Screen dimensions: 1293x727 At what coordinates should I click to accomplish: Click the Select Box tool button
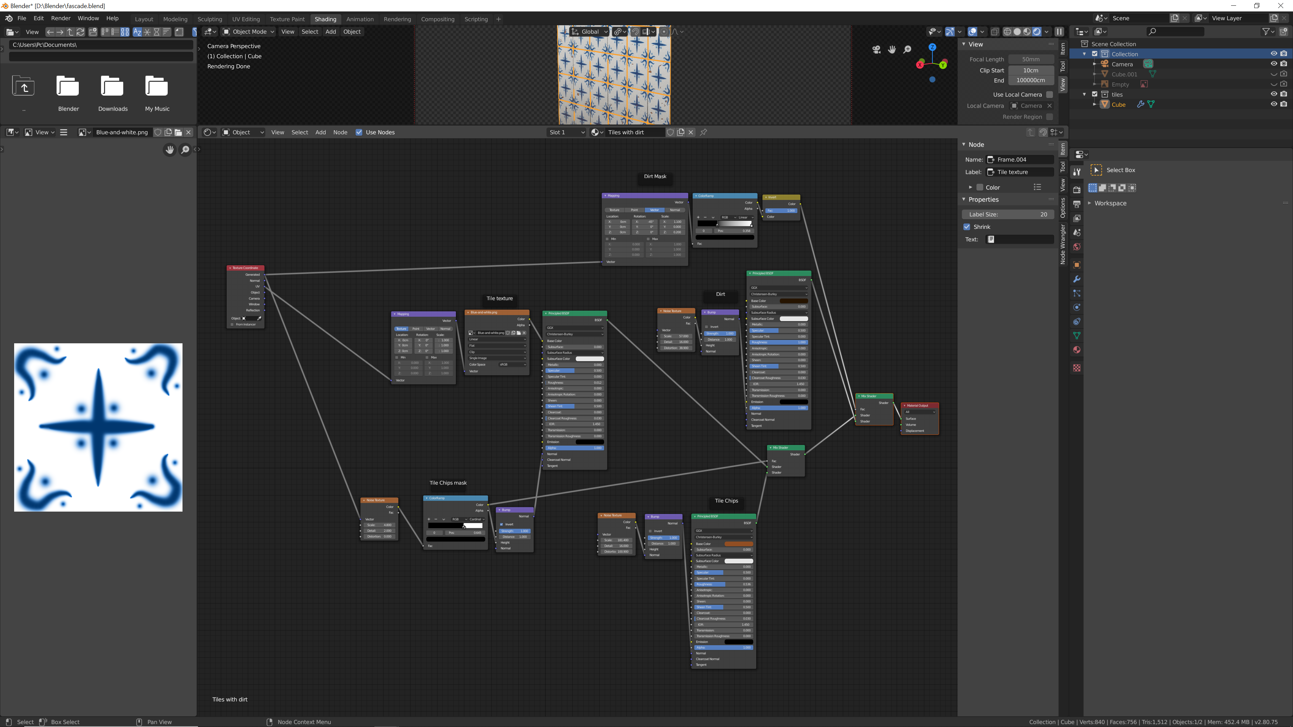(x=1097, y=170)
